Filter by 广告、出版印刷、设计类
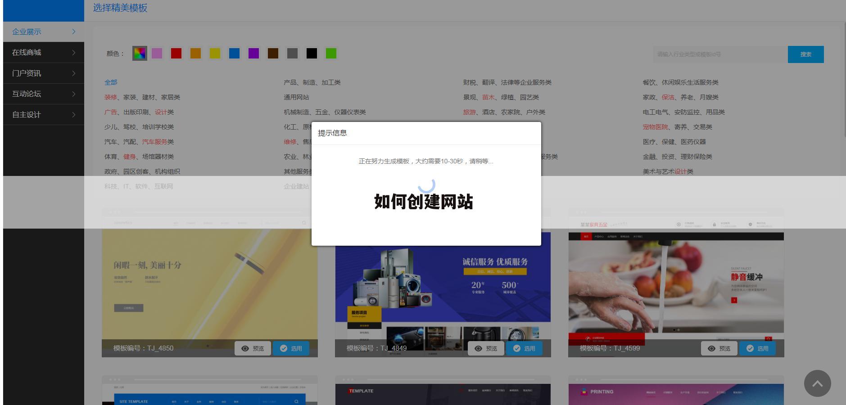Image resolution: width=846 pixels, height=405 pixels. pyautogui.click(x=139, y=112)
